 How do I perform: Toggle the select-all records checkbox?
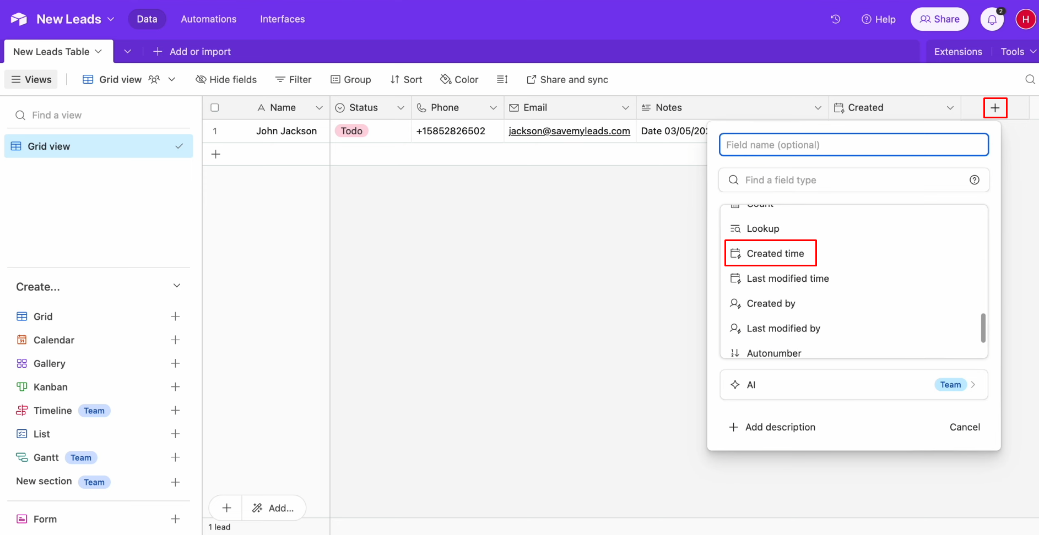point(215,107)
